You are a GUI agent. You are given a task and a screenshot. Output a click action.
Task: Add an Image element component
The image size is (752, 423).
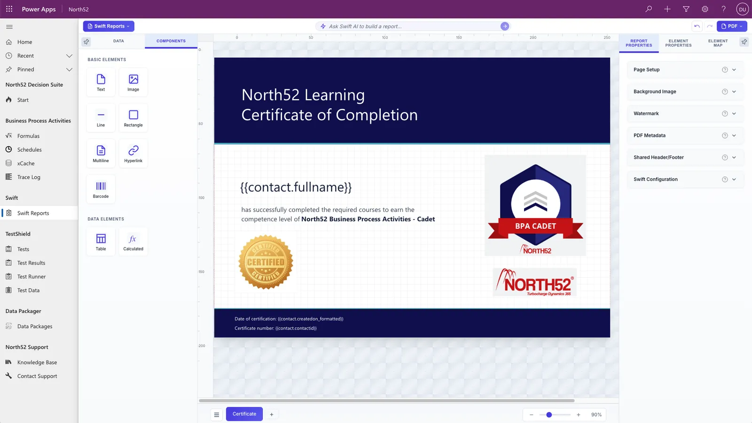133,82
